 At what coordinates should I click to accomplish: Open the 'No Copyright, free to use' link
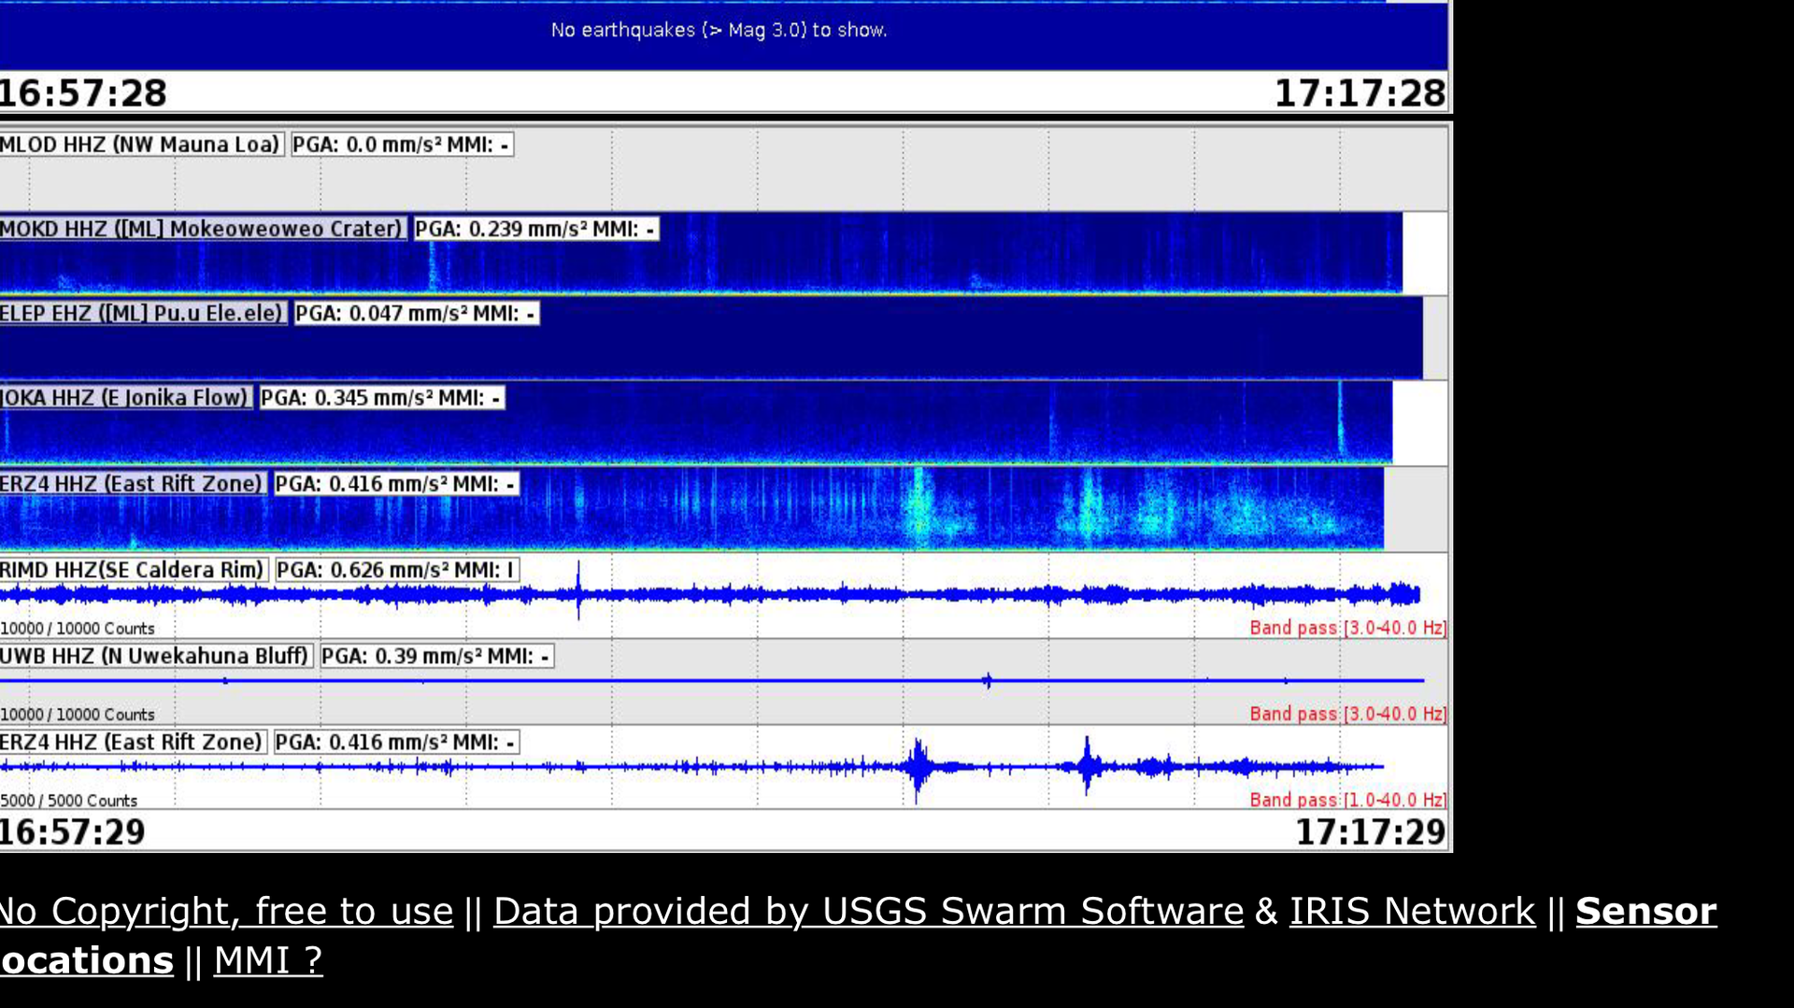226,911
